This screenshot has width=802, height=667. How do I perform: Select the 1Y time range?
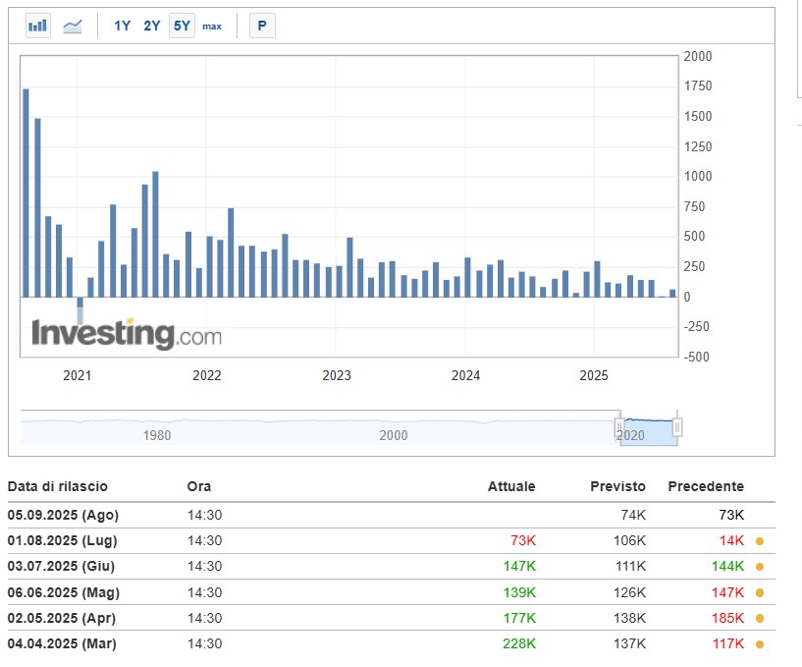point(122,26)
